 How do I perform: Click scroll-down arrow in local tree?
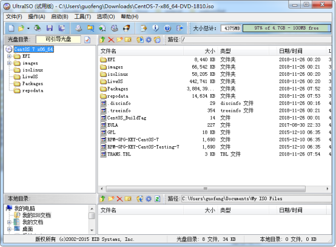click(x=92, y=230)
